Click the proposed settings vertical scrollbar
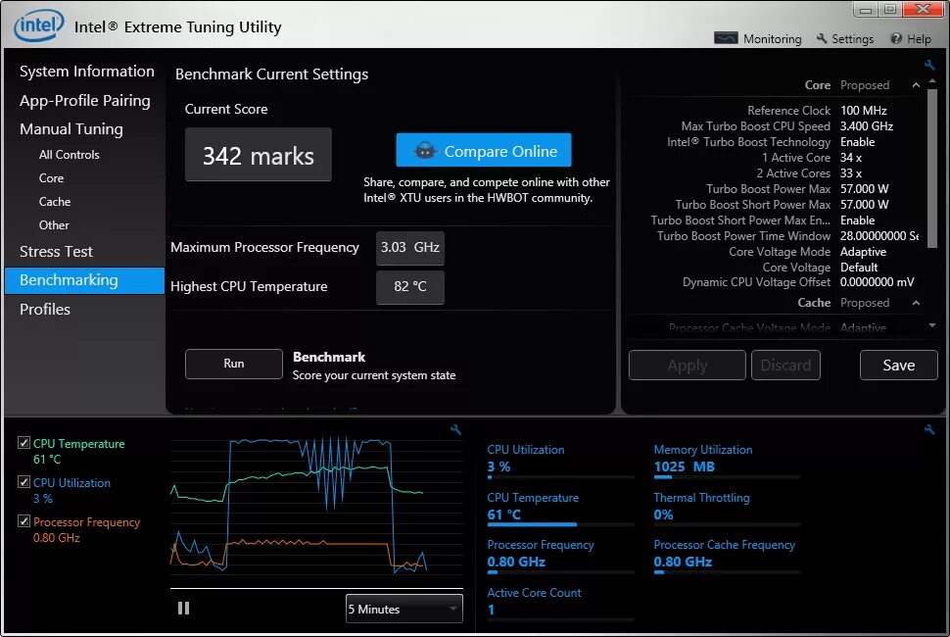Image resolution: width=950 pixels, height=637 pixels. tap(932, 168)
